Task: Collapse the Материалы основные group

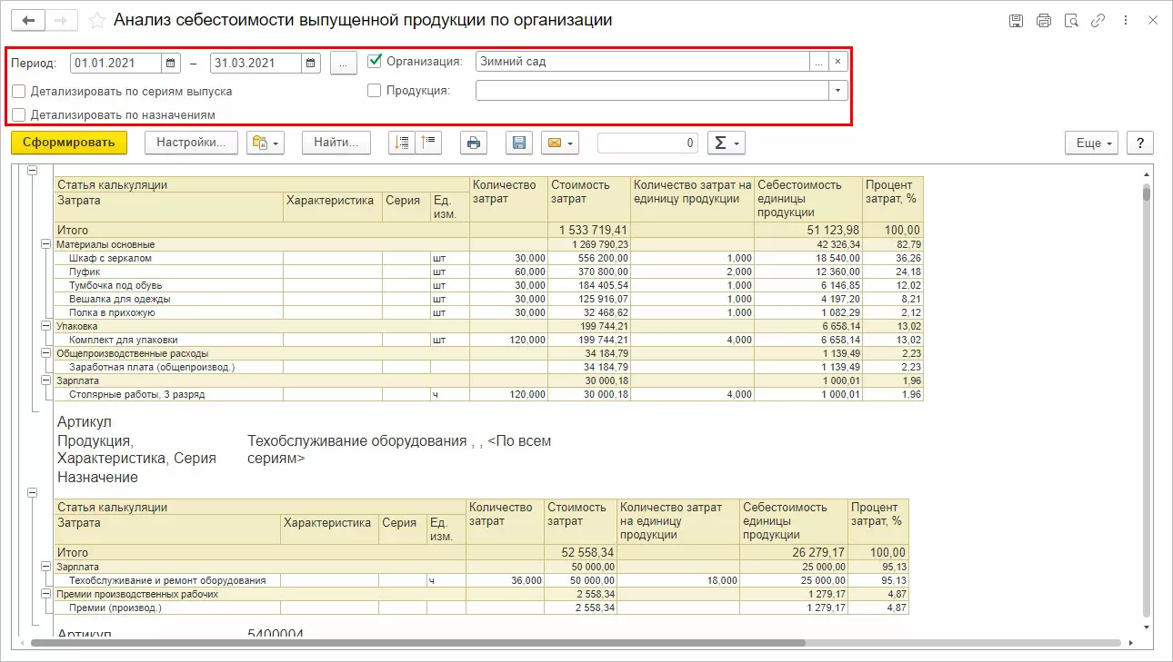Action: [45, 244]
